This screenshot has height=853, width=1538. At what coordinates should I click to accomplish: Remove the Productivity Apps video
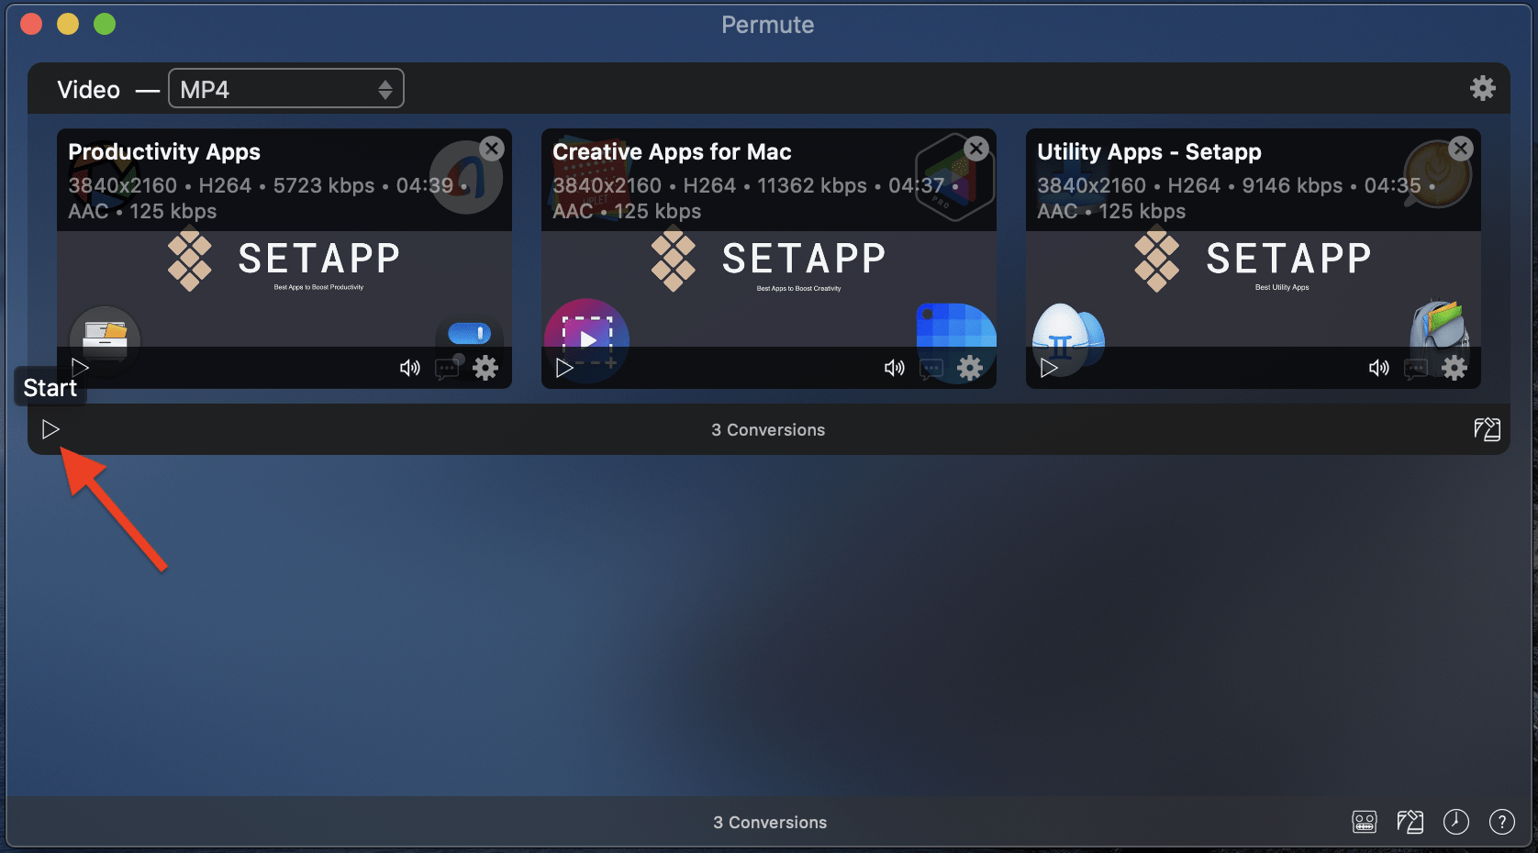point(492,149)
